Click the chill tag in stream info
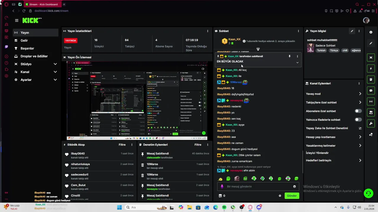 click(x=345, y=50)
